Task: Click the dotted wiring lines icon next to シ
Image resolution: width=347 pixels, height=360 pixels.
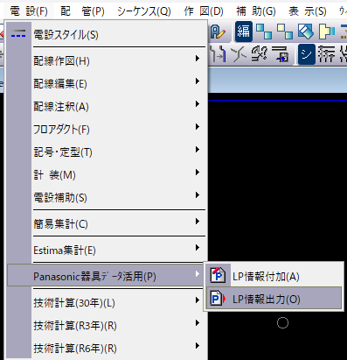Action: (x=327, y=54)
